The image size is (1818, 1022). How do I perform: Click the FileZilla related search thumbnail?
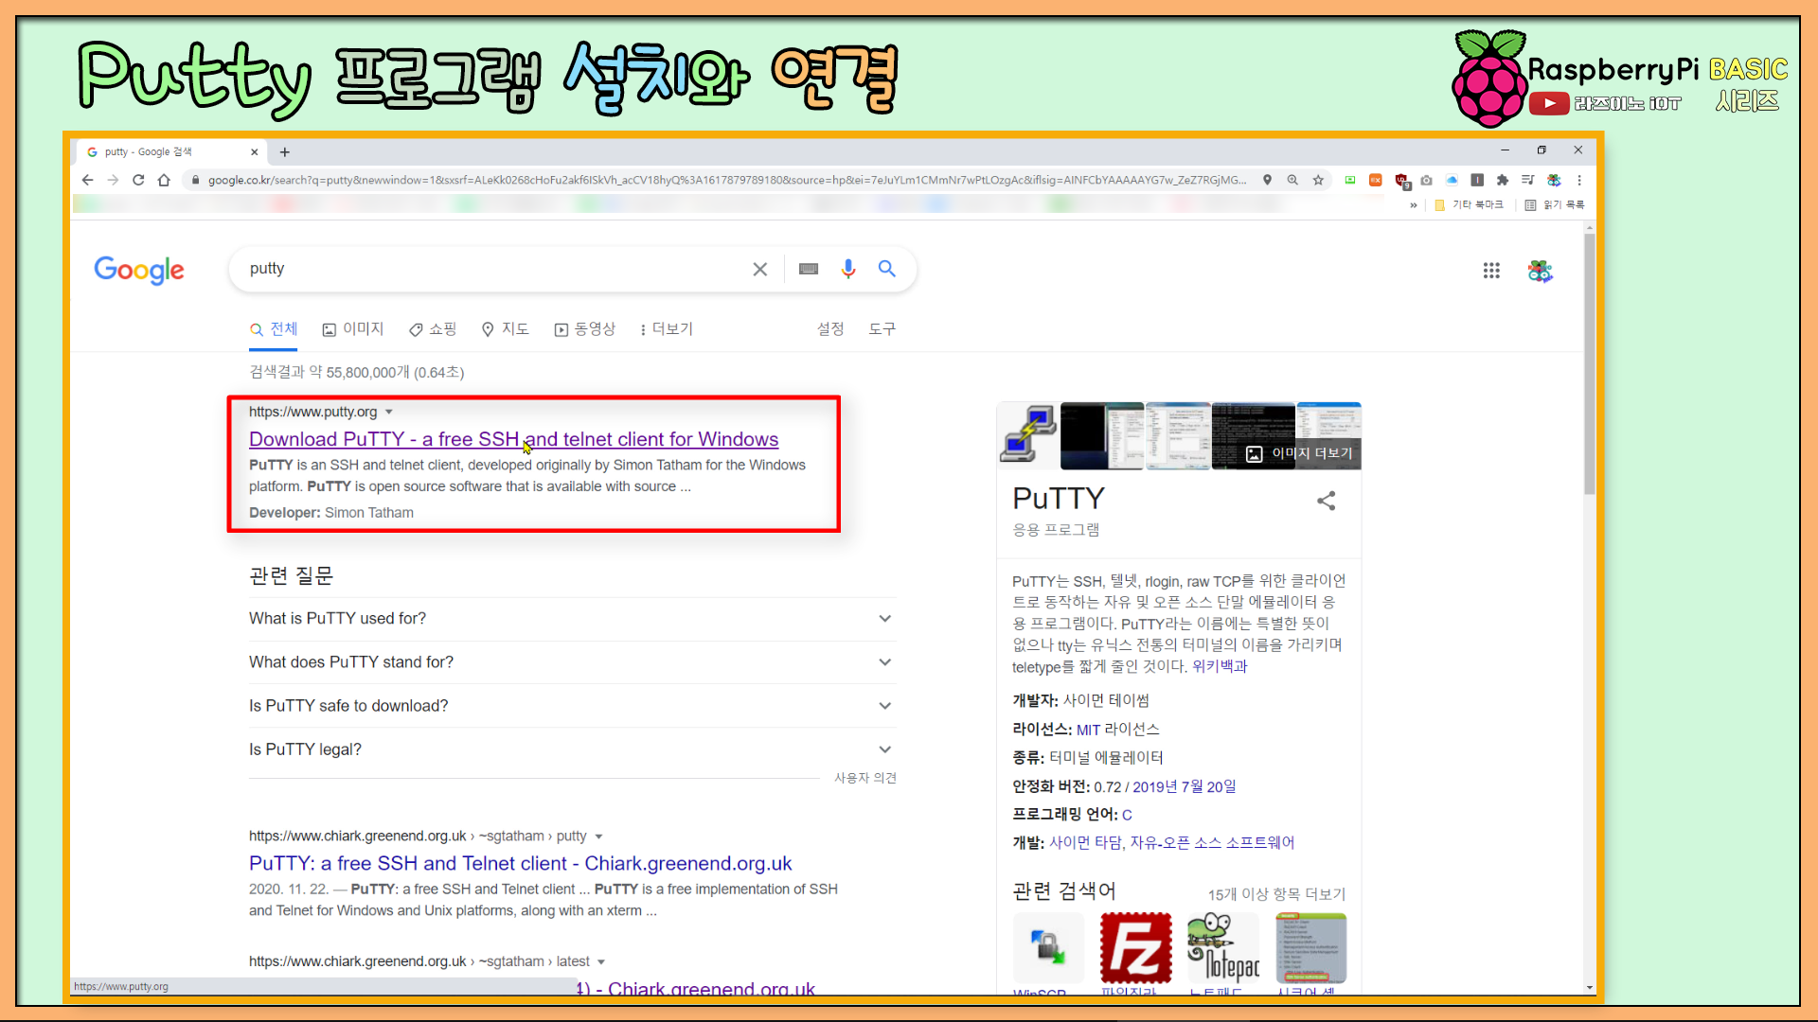click(1135, 947)
